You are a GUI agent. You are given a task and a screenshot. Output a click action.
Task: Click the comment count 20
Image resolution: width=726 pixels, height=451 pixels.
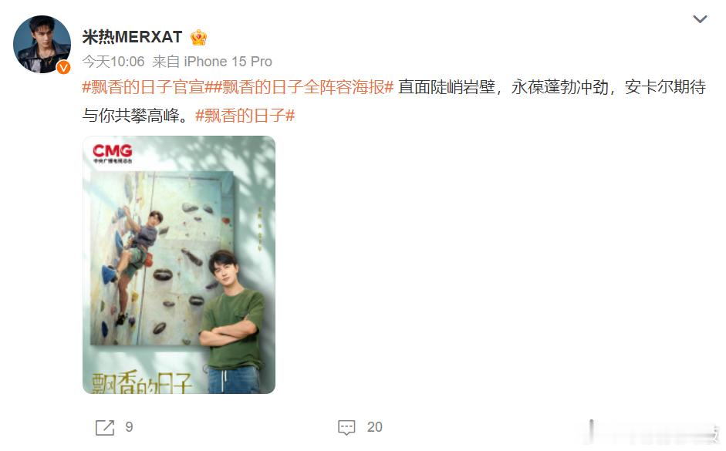click(375, 427)
